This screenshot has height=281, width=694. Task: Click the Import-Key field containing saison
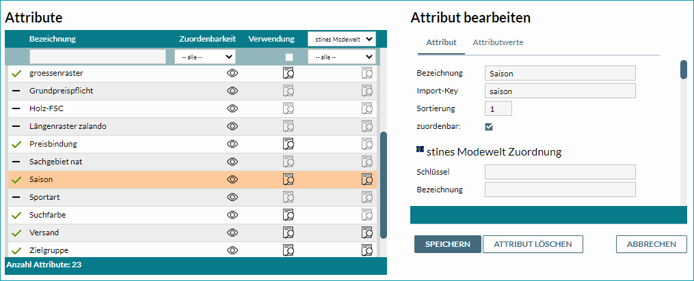pos(560,91)
